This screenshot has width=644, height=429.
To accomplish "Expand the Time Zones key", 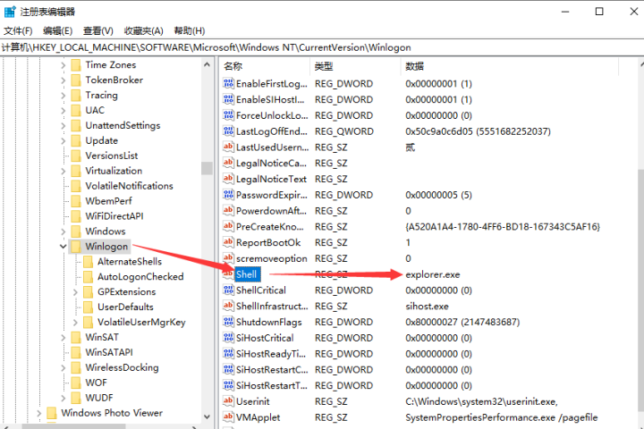I will click(x=63, y=65).
